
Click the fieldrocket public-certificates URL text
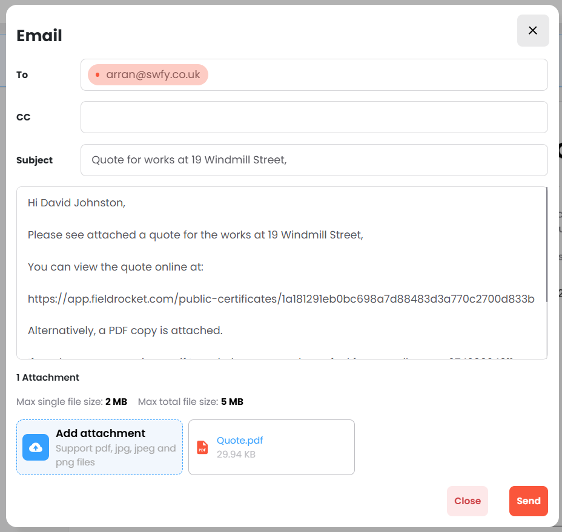coord(281,299)
